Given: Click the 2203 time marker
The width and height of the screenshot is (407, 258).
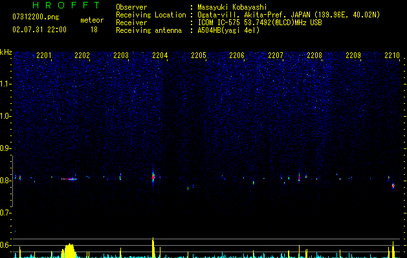Looking at the screenshot, I should 121,55.
